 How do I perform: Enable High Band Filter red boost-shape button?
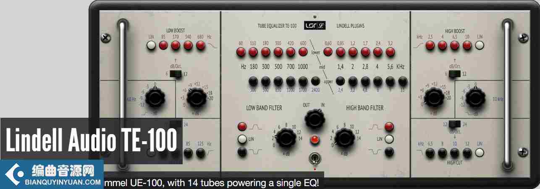coord(389,126)
